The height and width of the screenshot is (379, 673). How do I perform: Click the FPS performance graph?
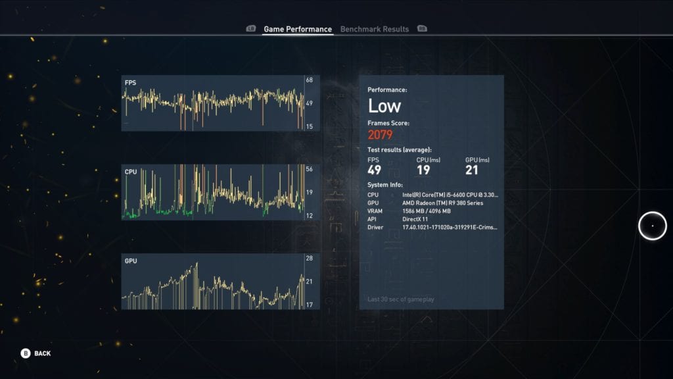(x=212, y=103)
